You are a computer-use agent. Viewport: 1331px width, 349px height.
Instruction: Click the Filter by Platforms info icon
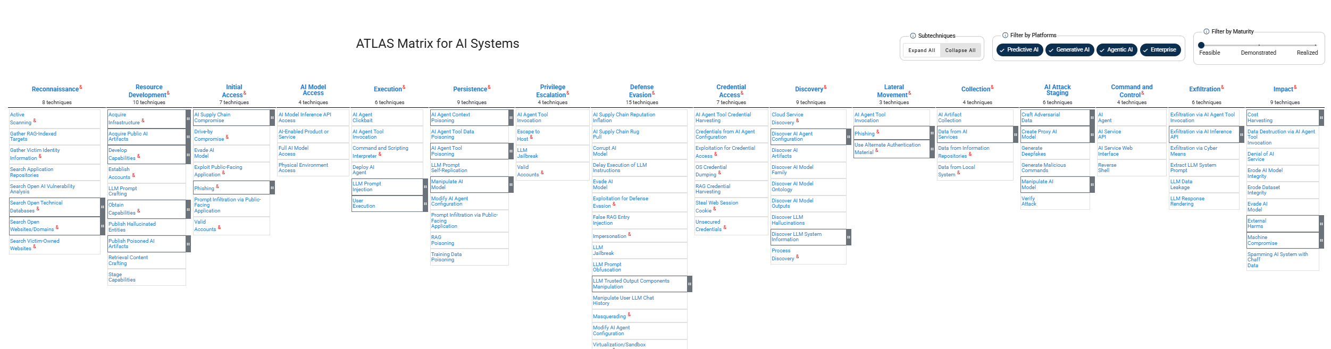(1005, 35)
